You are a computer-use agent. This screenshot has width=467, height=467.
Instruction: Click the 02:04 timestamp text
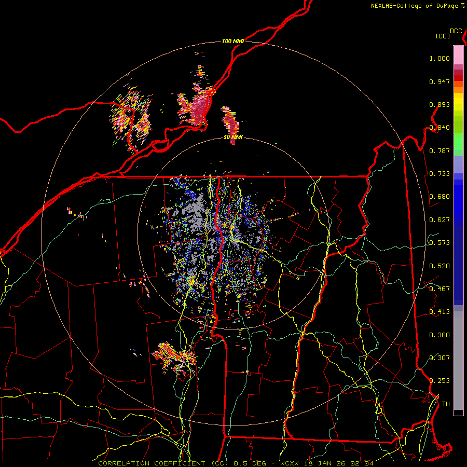coord(362,463)
